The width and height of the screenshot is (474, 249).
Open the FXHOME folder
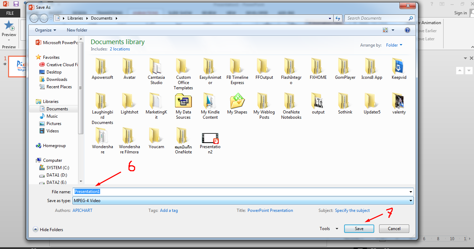pyautogui.click(x=318, y=69)
